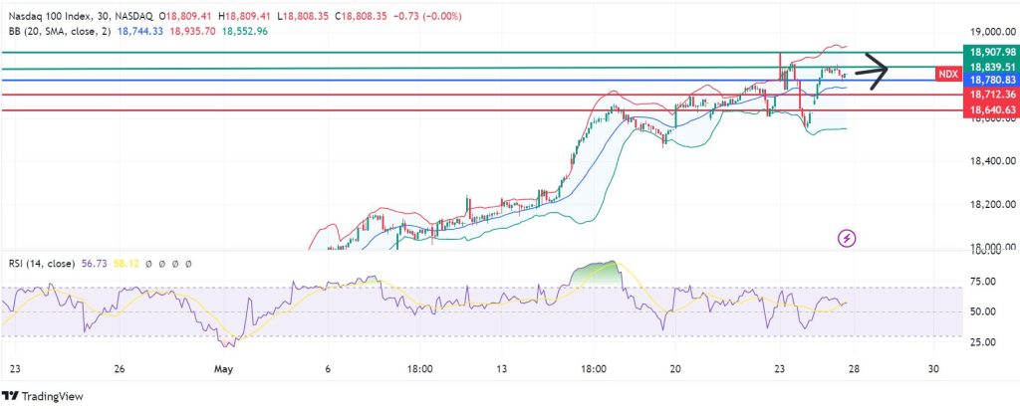The height and width of the screenshot is (409, 1020).
Task: Click the red 18,640.63 price label
Action: 992,109
